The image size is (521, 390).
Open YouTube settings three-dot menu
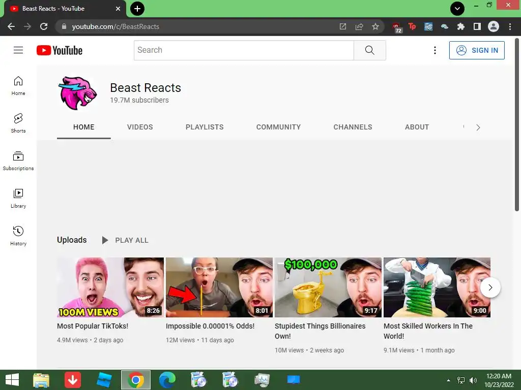[x=435, y=50]
